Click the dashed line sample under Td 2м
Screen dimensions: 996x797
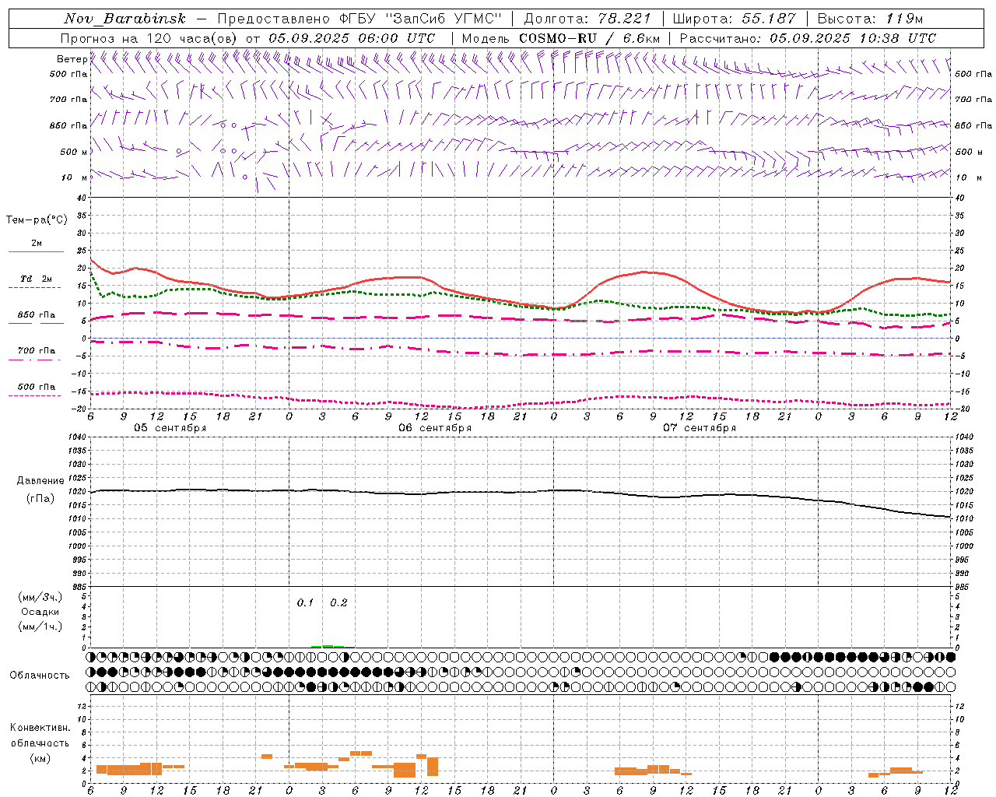(35, 288)
